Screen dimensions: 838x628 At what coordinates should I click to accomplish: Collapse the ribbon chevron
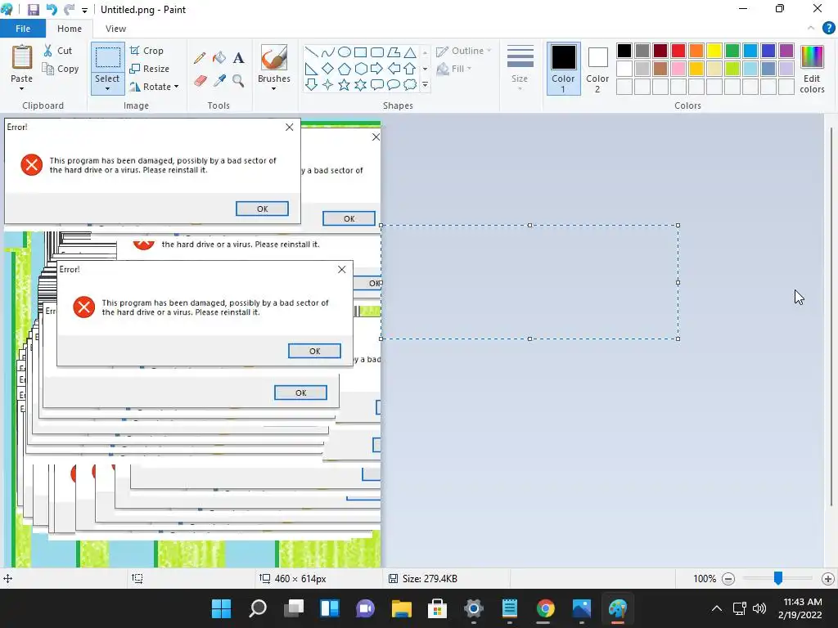pyautogui.click(x=811, y=28)
